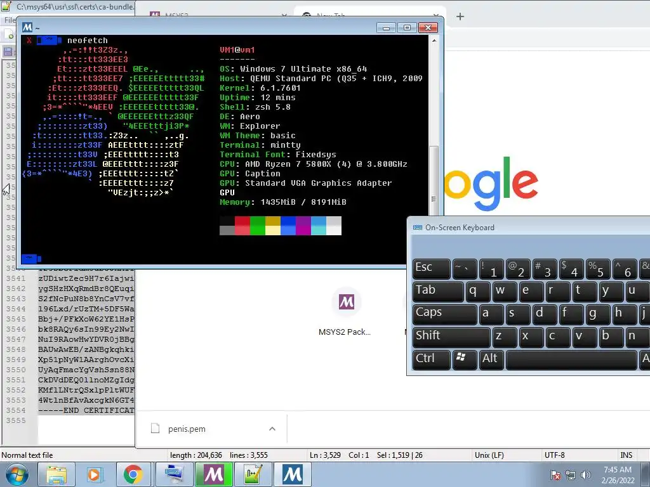Click the y key on On-Screen Keyboard
650x487 pixels.
pyautogui.click(x=611, y=291)
